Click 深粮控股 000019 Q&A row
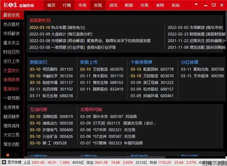 click(51, 117)
